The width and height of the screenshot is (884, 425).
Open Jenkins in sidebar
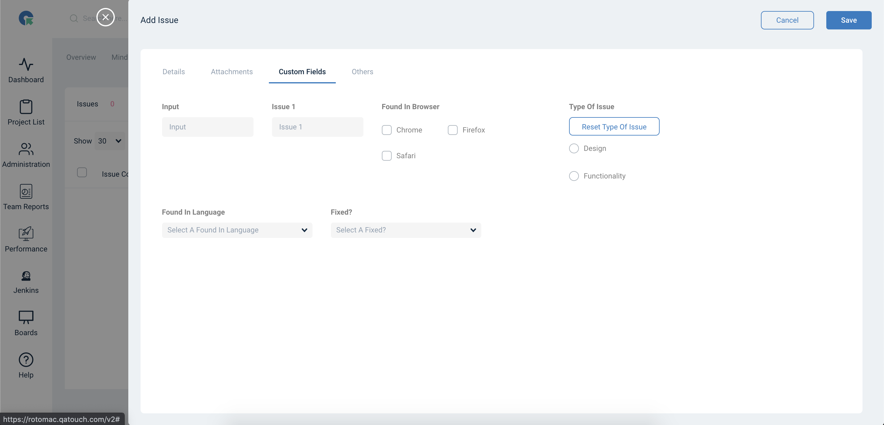pyautogui.click(x=26, y=282)
